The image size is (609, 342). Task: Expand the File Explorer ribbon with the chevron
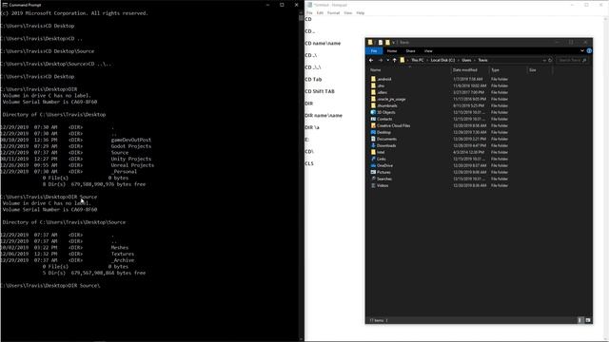[x=581, y=51]
